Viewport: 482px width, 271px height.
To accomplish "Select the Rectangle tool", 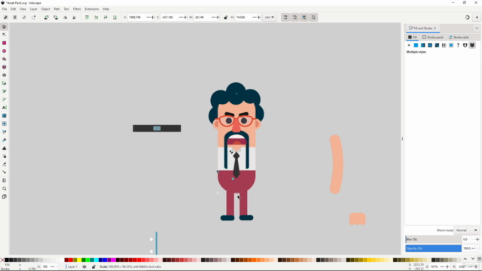I will click(x=5, y=43).
